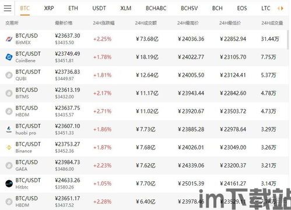The width and height of the screenshot is (291, 210).
Task: Click the Hitbtc round logo
Action: tap(9, 183)
